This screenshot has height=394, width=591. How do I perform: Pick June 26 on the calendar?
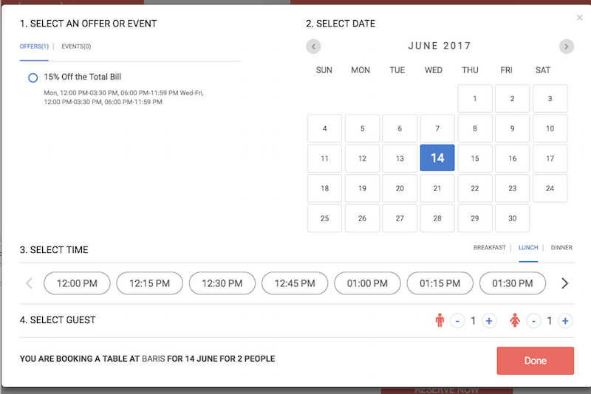click(362, 218)
